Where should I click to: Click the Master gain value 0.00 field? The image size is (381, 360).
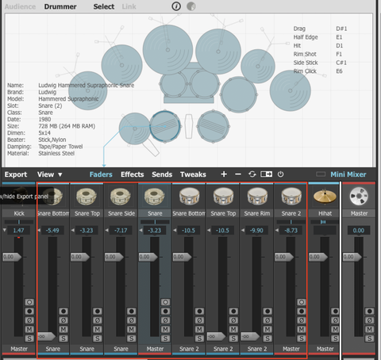click(359, 230)
